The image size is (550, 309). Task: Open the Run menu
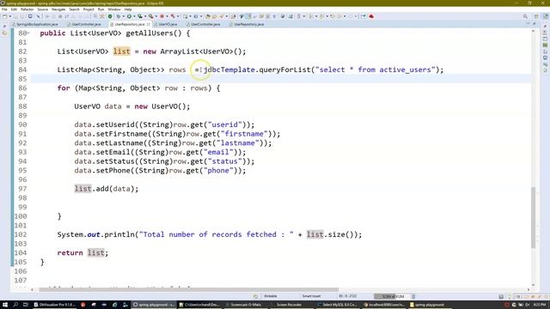coord(101,9)
